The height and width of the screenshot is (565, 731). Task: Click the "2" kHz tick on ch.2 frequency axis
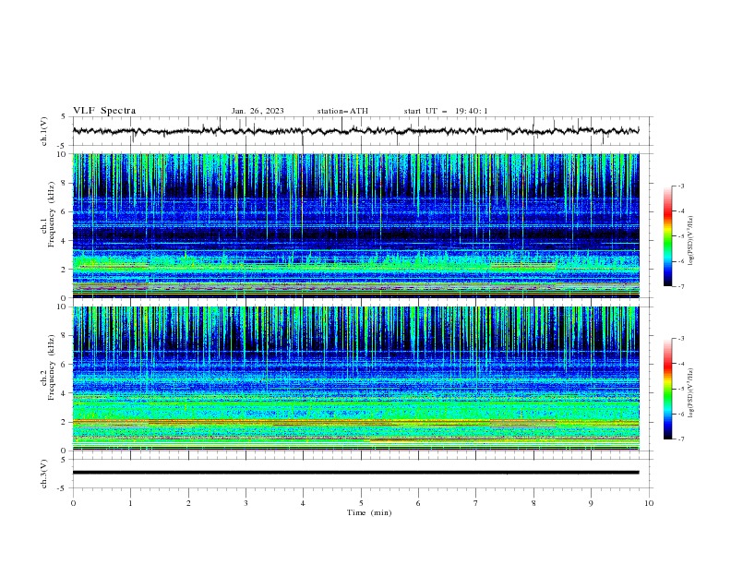pos(65,422)
